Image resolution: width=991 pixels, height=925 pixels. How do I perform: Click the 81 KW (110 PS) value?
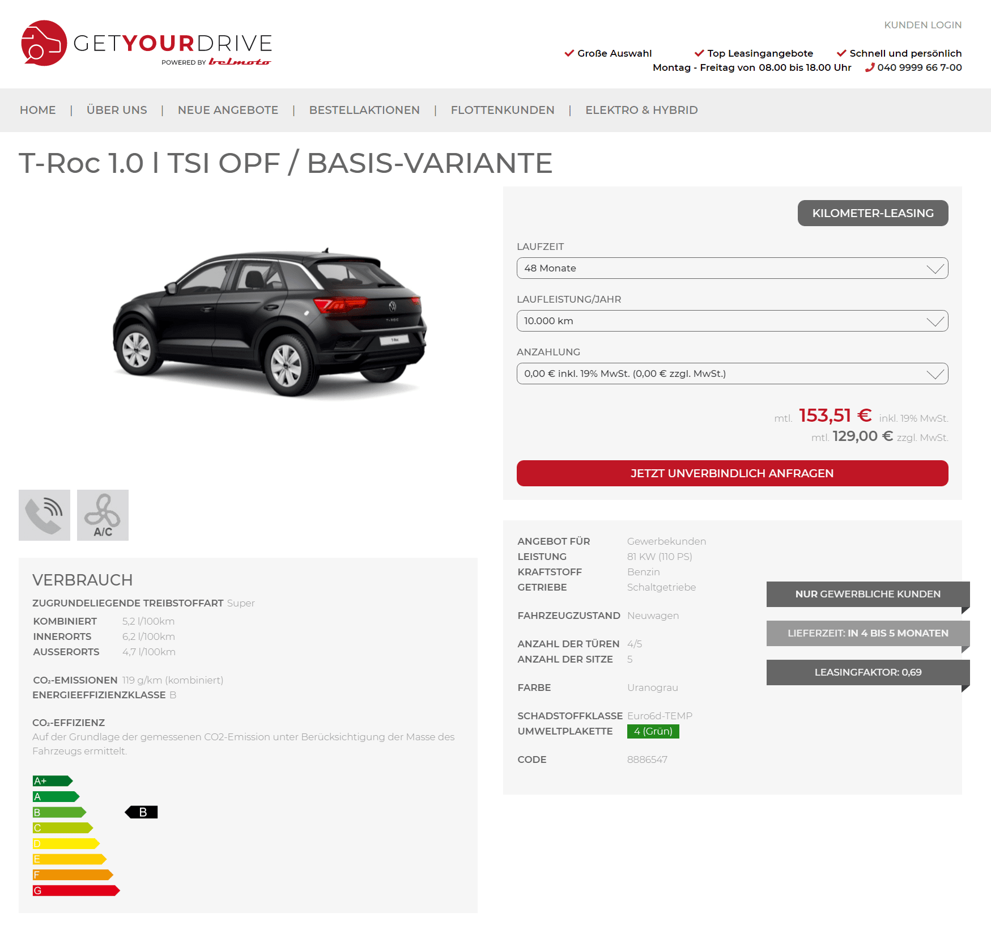(x=660, y=557)
